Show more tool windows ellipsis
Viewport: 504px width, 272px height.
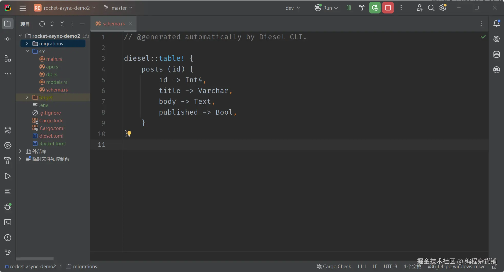[8, 74]
